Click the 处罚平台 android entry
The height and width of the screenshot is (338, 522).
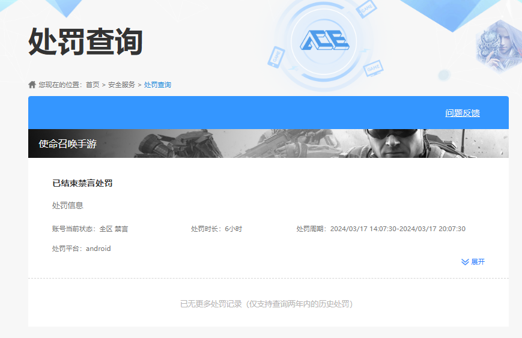pos(81,249)
